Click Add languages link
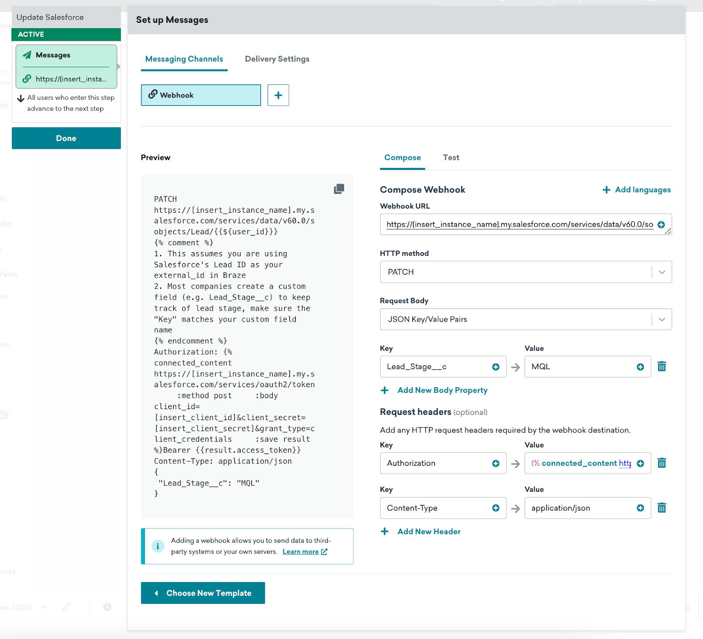This screenshot has width=703, height=639. click(643, 190)
